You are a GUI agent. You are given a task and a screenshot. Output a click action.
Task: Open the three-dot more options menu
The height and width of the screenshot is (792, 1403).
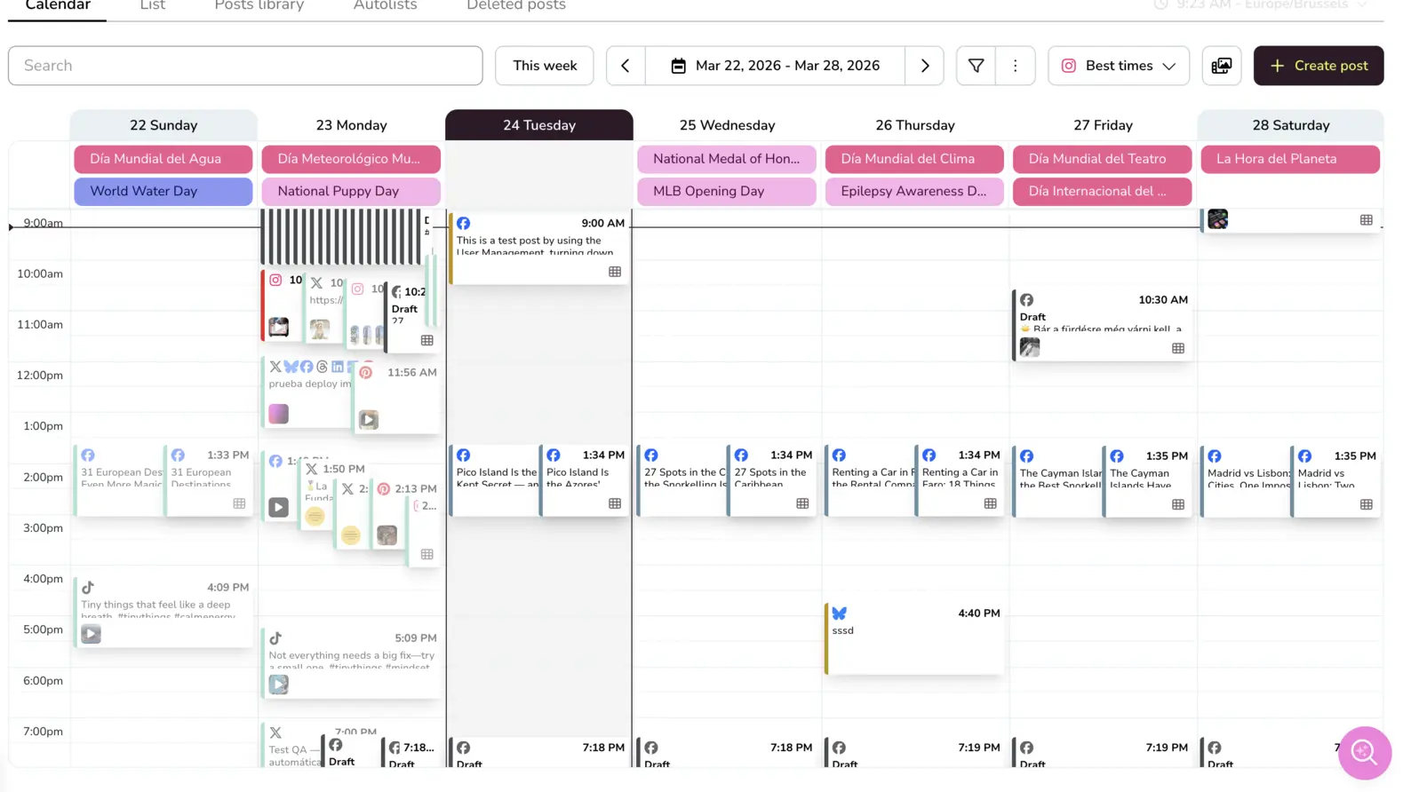coord(1016,66)
